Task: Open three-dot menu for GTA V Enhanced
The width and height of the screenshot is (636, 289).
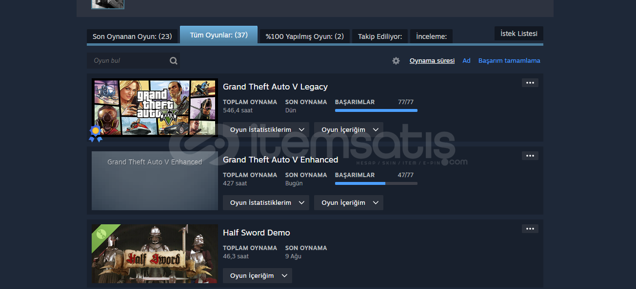Action: tap(530, 156)
